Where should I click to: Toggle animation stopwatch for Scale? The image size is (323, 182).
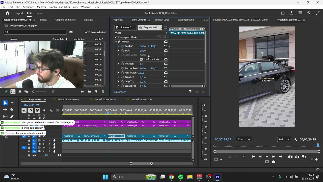pos(123,51)
